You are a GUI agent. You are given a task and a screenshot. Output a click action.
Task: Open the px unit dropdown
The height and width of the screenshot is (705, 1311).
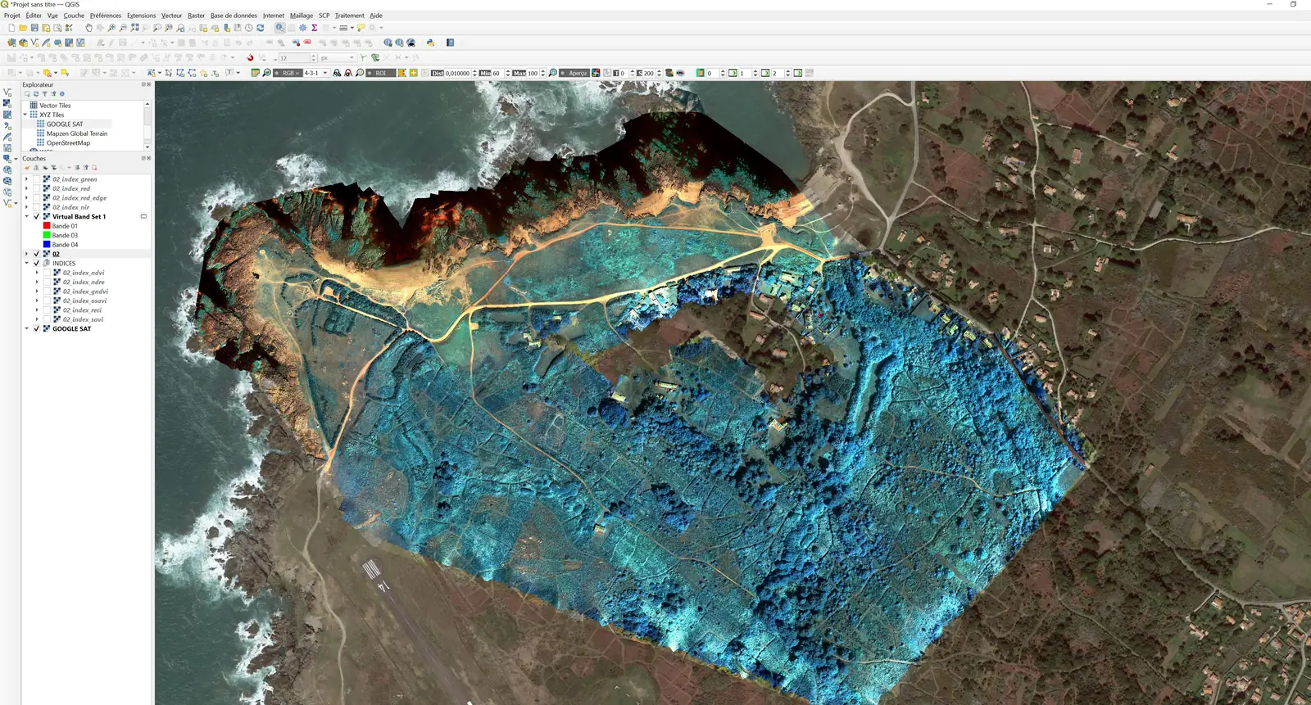click(x=338, y=58)
